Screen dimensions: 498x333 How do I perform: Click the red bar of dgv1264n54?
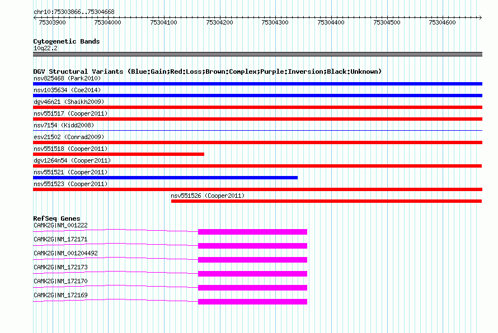coord(257,166)
